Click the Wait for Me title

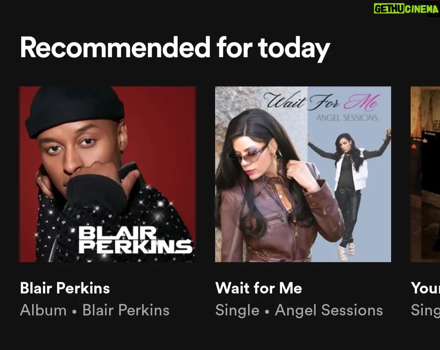(x=258, y=288)
